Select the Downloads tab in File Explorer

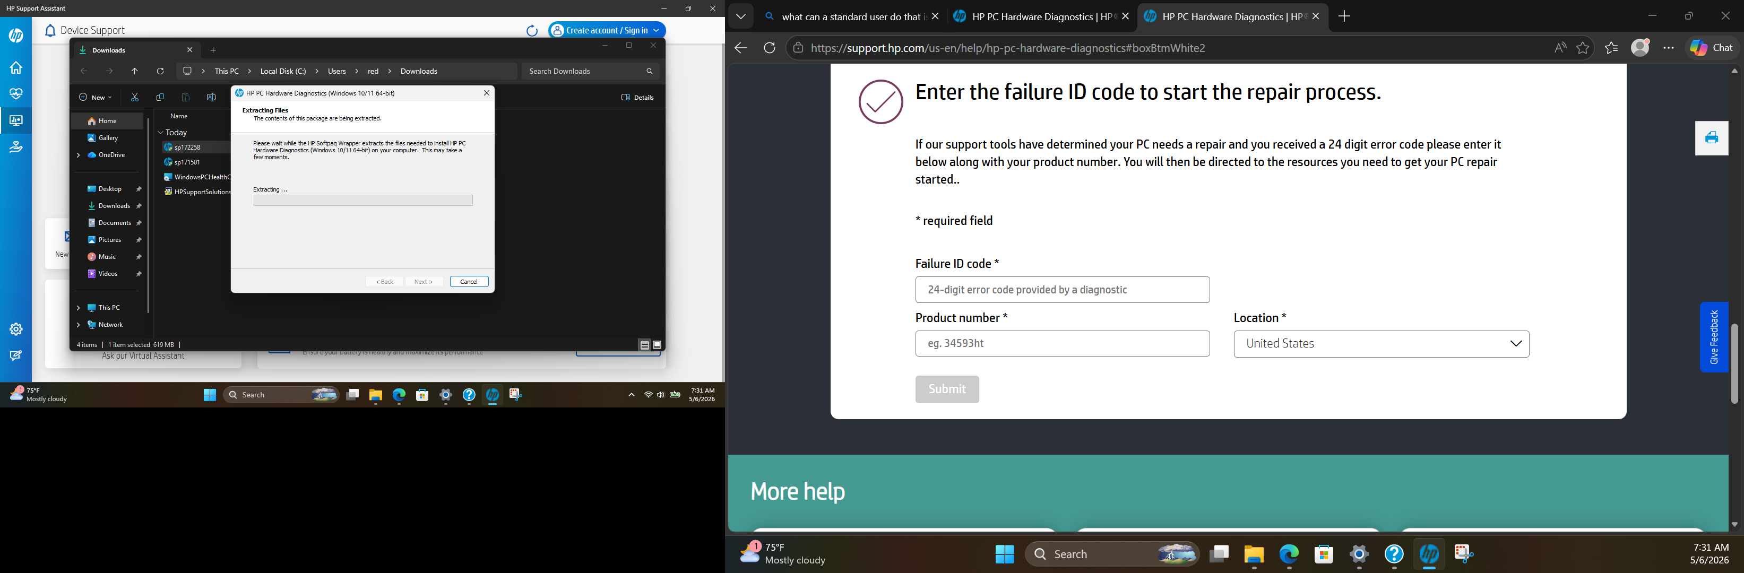(x=135, y=50)
